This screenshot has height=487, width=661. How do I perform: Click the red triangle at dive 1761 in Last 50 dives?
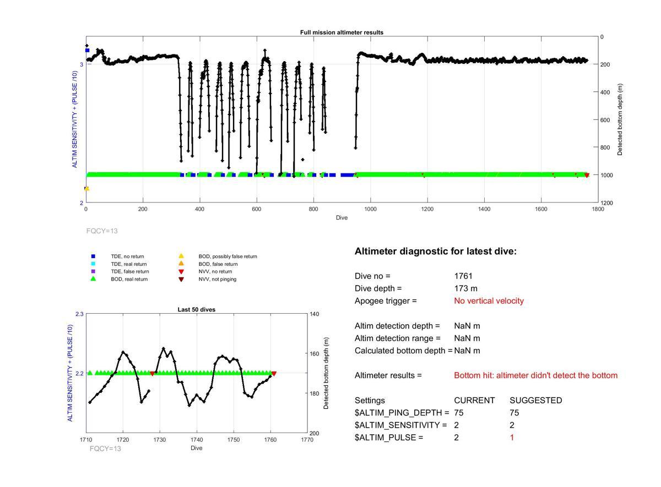click(x=274, y=374)
